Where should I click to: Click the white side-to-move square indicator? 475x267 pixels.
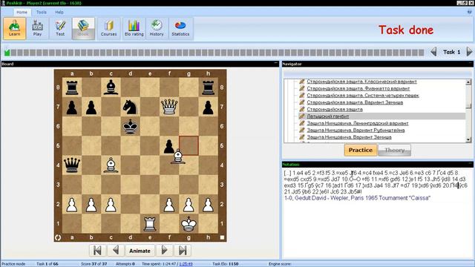[x=222, y=237]
